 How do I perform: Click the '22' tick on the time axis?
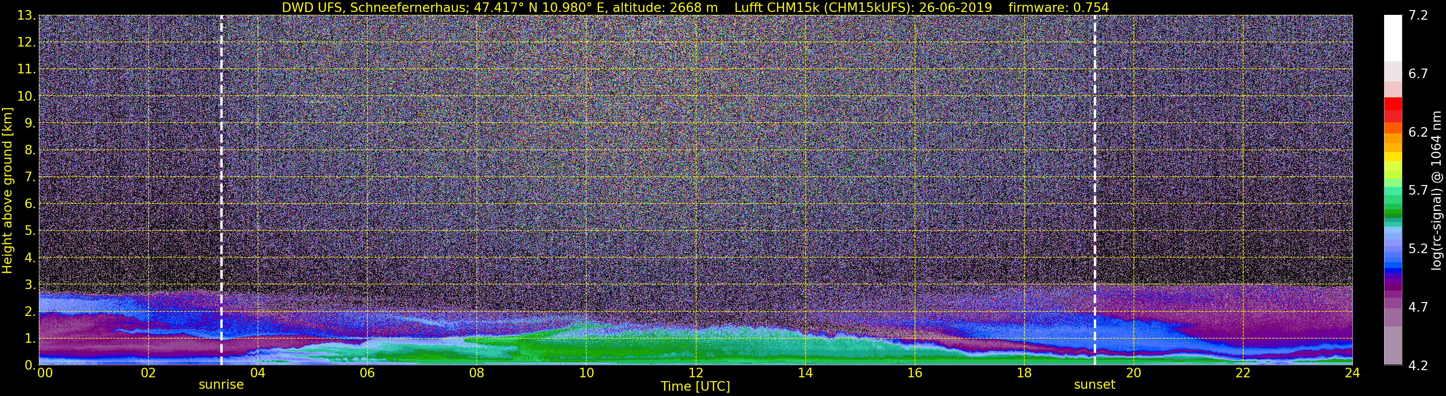[x=1243, y=373]
